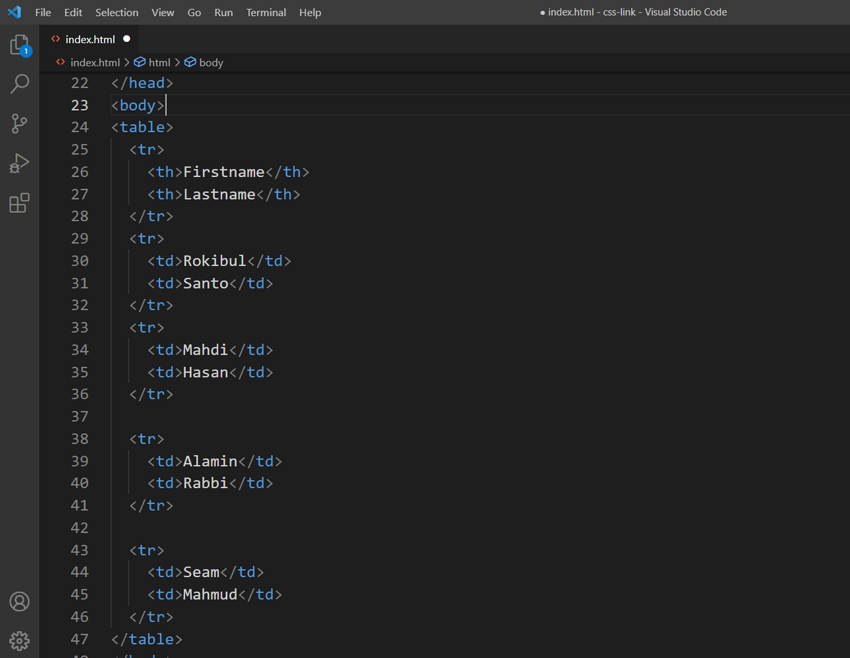
Task: Click line number 33 in the gutter
Action: [80, 328]
